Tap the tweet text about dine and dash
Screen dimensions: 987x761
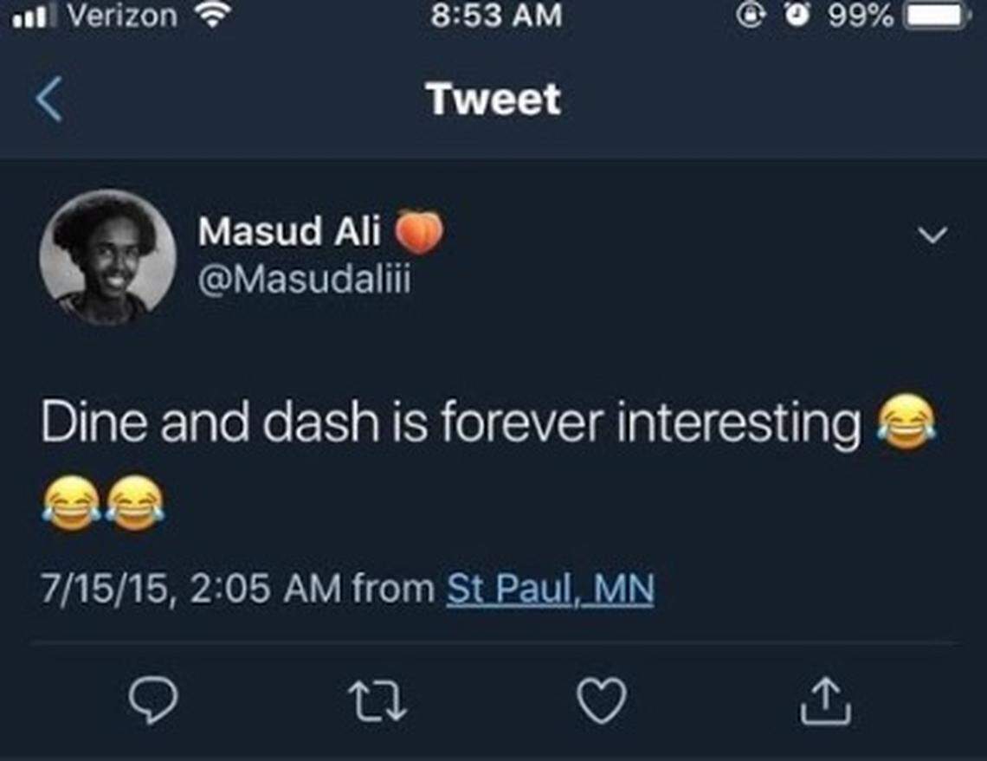tap(450, 424)
